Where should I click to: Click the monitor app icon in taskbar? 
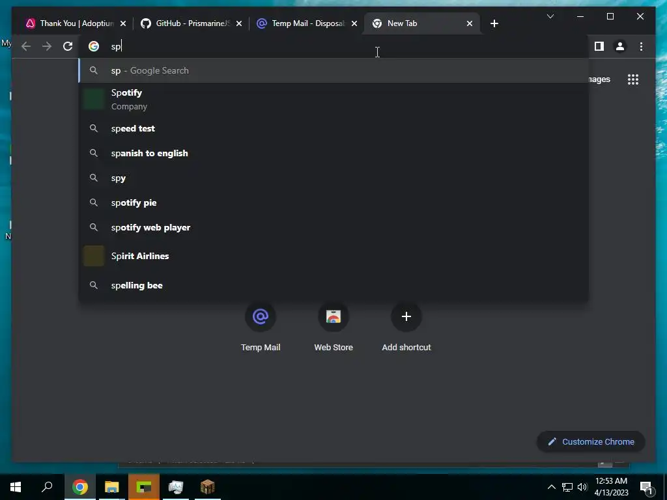pos(176,487)
